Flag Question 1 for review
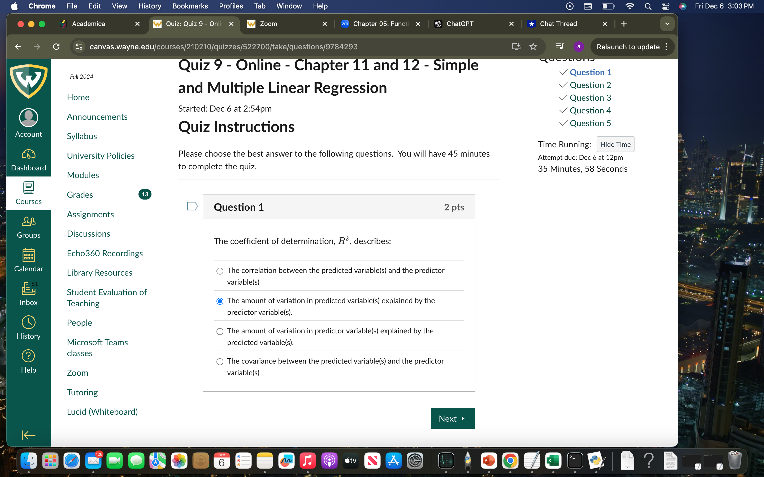Screen dimensions: 764x477 point(192,206)
